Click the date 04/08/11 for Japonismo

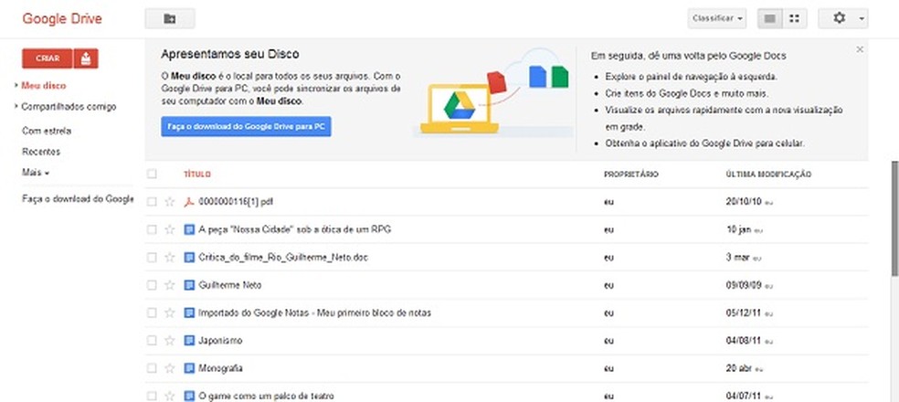(743, 341)
